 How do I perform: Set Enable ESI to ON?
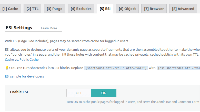104,93
